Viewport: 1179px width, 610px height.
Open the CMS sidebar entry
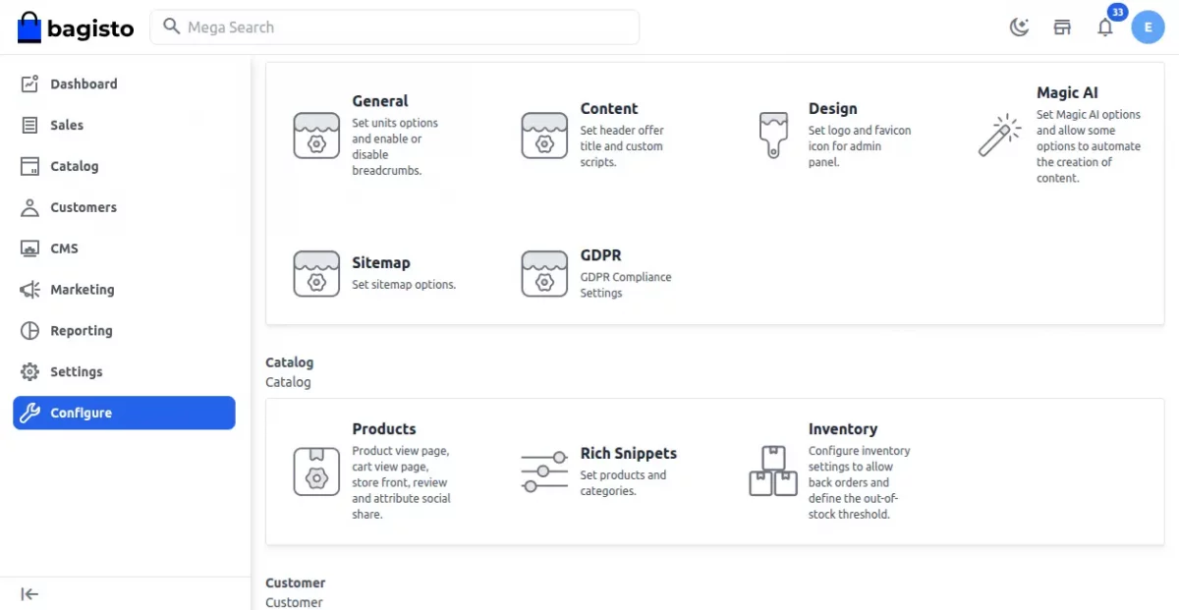65,249
